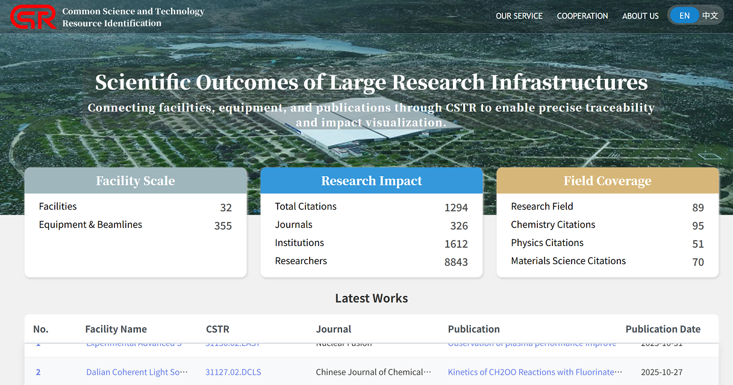Click the Facility Name column header
Viewport: 733px width, 385px height.
coord(116,329)
